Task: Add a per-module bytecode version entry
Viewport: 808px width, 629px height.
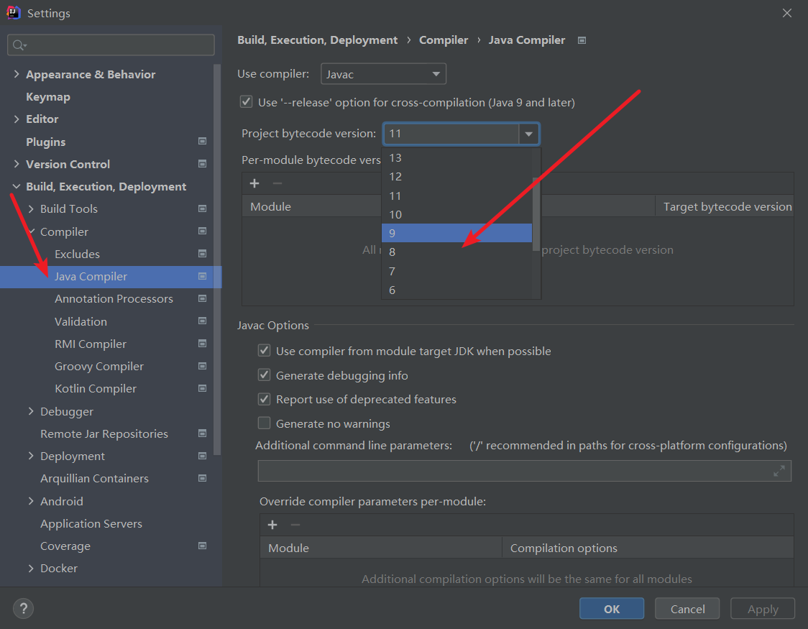Action: pyautogui.click(x=254, y=183)
